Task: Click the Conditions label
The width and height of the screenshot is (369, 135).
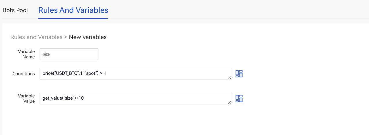Action: pyautogui.click(x=24, y=74)
